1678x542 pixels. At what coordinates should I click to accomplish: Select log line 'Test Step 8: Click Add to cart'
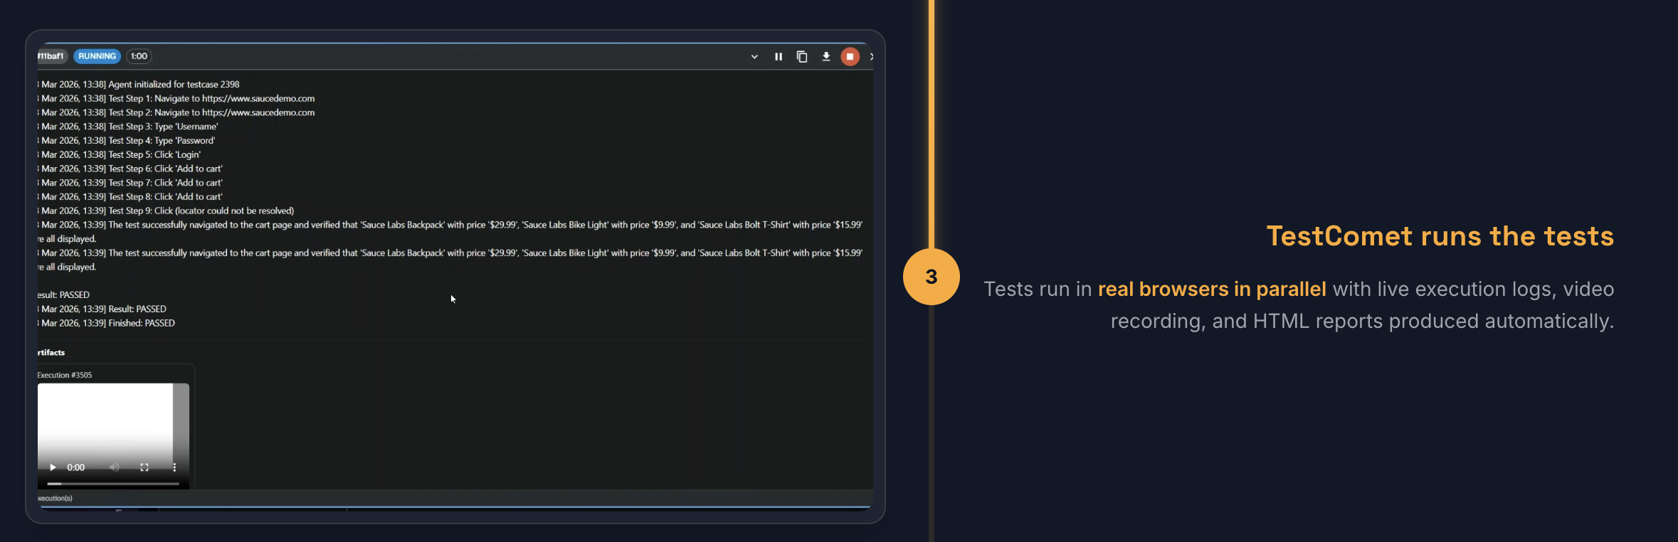130,196
